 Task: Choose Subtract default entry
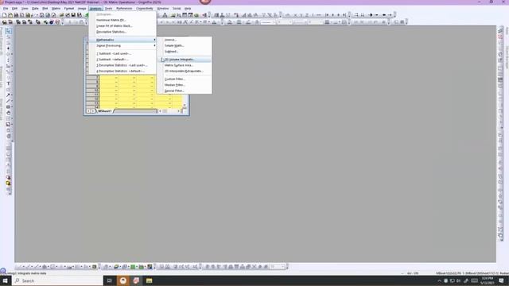point(122,60)
